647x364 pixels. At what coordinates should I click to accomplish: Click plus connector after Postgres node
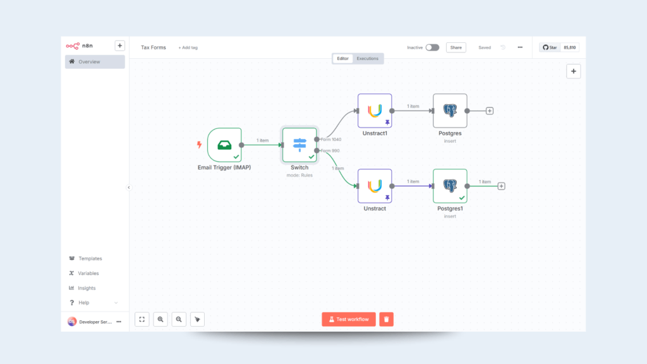(x=490, y=111)
